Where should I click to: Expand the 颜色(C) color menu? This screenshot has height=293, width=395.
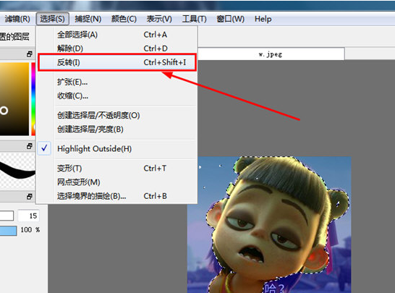point(124,19)
